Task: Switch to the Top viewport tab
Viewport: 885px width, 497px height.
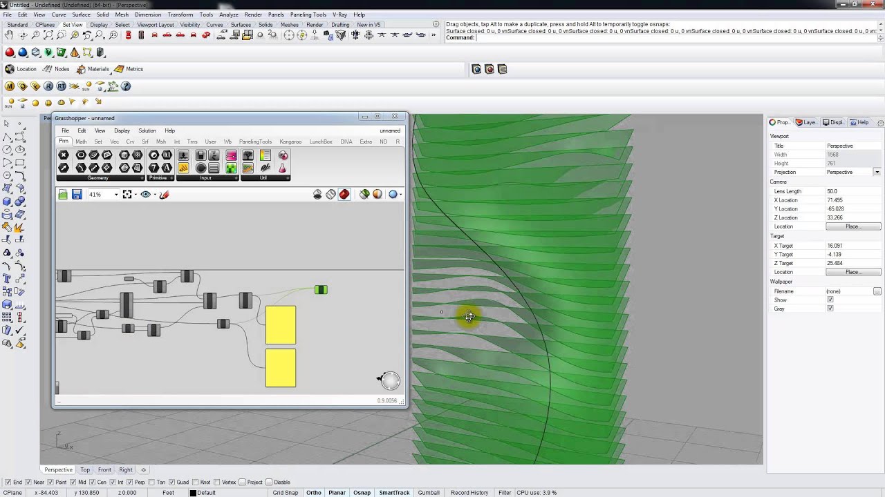Action: 85,470
